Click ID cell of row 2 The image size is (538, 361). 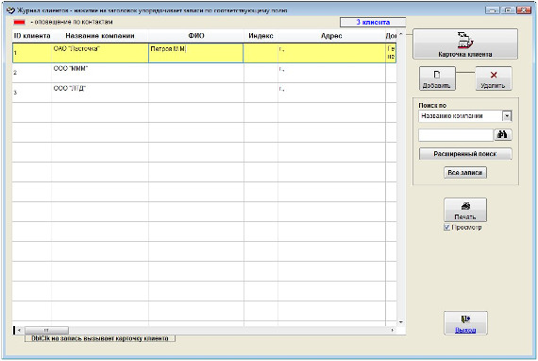(x=32, y=73)
